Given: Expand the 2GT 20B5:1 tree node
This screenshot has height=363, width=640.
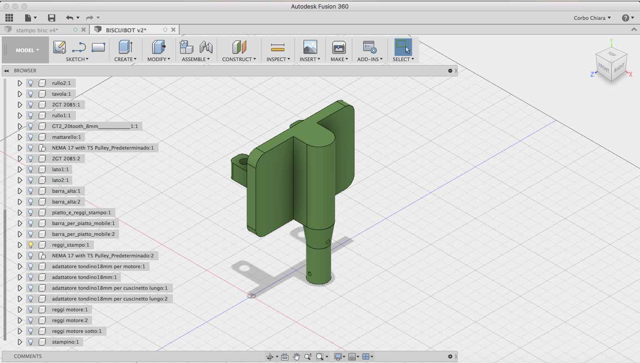Looking at the screenshot, I should [20, 105].
